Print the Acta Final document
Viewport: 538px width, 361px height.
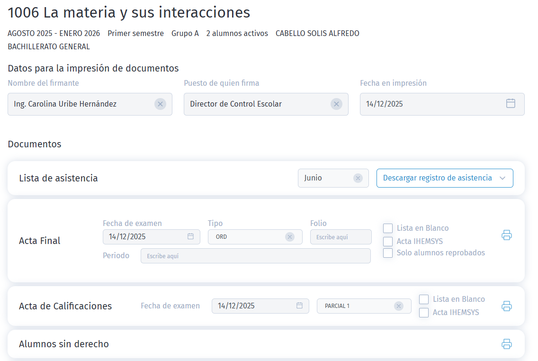[x=506, y=235]
